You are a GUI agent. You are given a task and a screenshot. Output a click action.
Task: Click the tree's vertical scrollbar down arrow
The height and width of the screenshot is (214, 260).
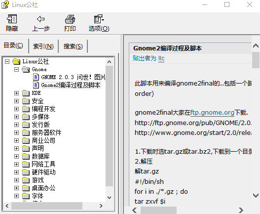109,198
